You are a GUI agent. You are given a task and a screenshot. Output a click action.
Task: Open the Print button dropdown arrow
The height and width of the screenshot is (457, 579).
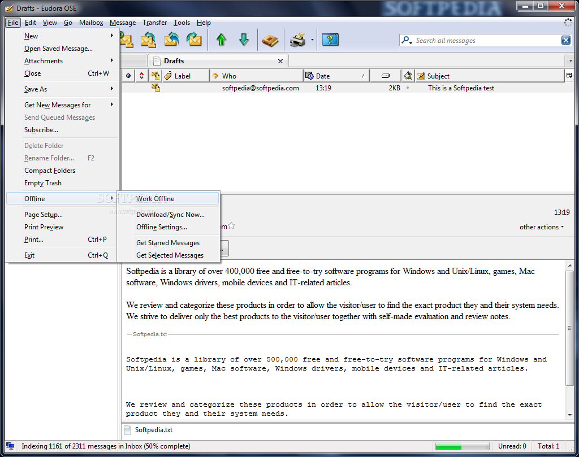pos(312,40)
